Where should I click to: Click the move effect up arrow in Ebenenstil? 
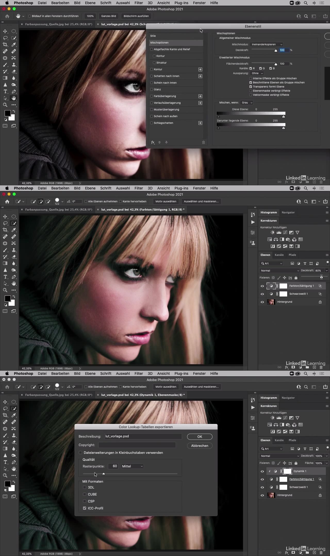pos(159,142)
